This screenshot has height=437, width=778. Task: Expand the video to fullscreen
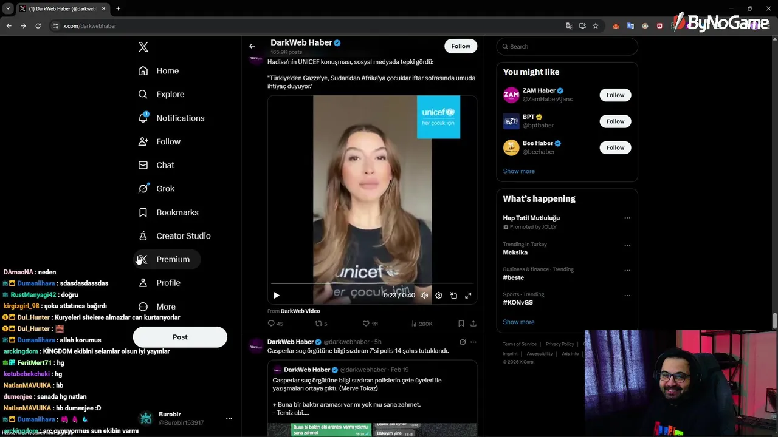click(x=468, y=296)
